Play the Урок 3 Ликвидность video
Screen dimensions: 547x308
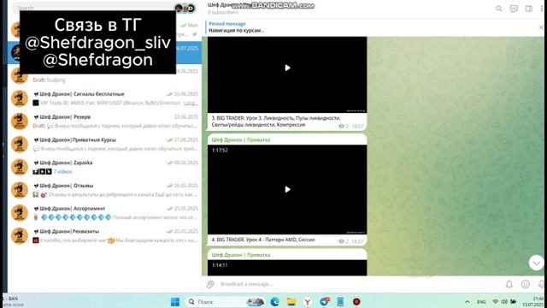(287, 68)
